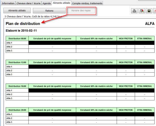Go to Compte-rendus, traitements tab
Screen dimensions: 156x126
pos(87,3)
